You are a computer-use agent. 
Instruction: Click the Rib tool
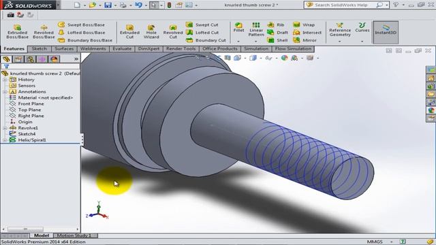(275, 24)
